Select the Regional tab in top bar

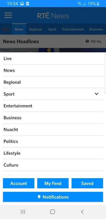point(35,29)
